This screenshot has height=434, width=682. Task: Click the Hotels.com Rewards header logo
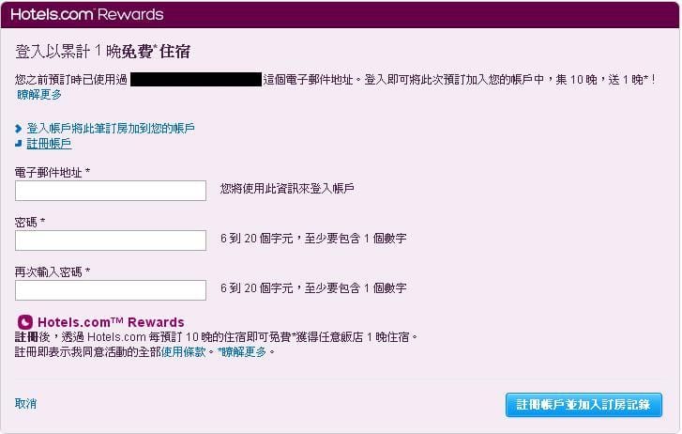86,15
